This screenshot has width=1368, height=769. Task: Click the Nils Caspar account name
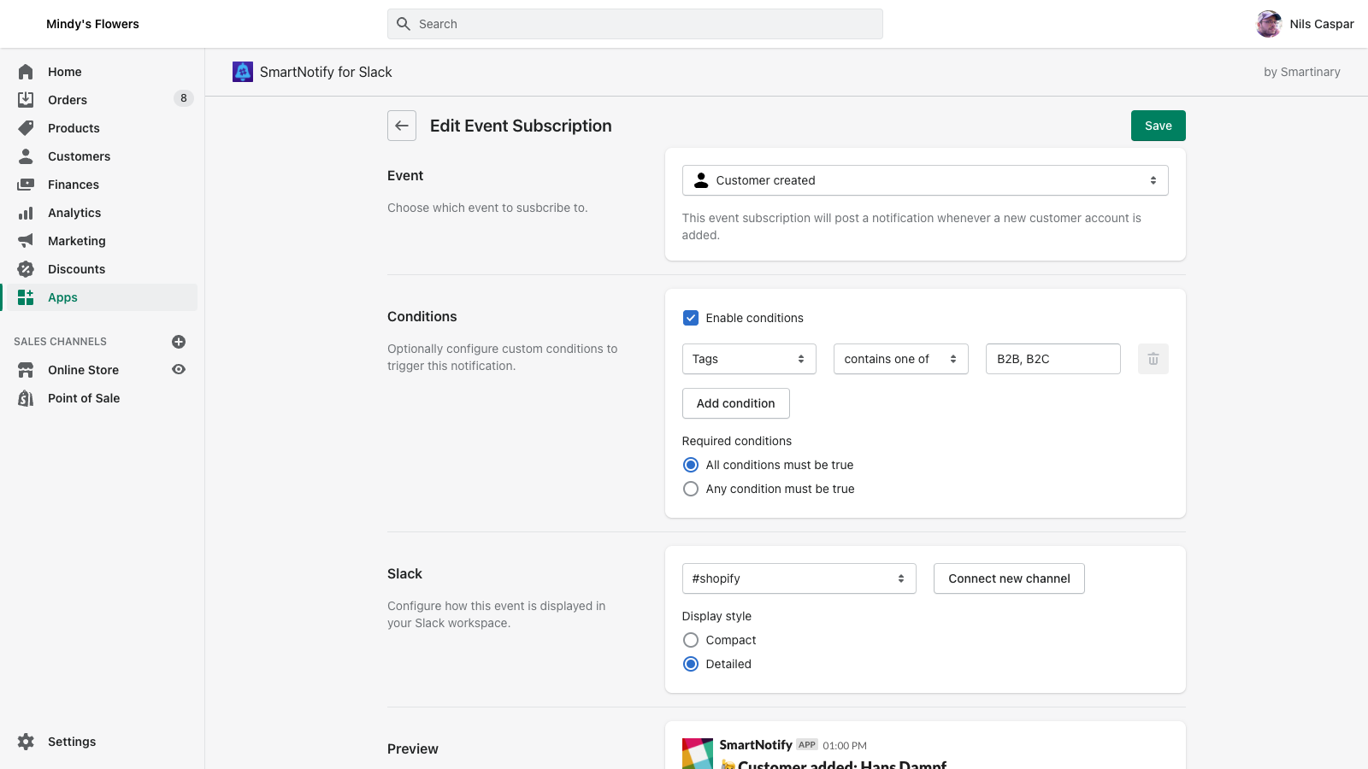[x=1322, y=24]
